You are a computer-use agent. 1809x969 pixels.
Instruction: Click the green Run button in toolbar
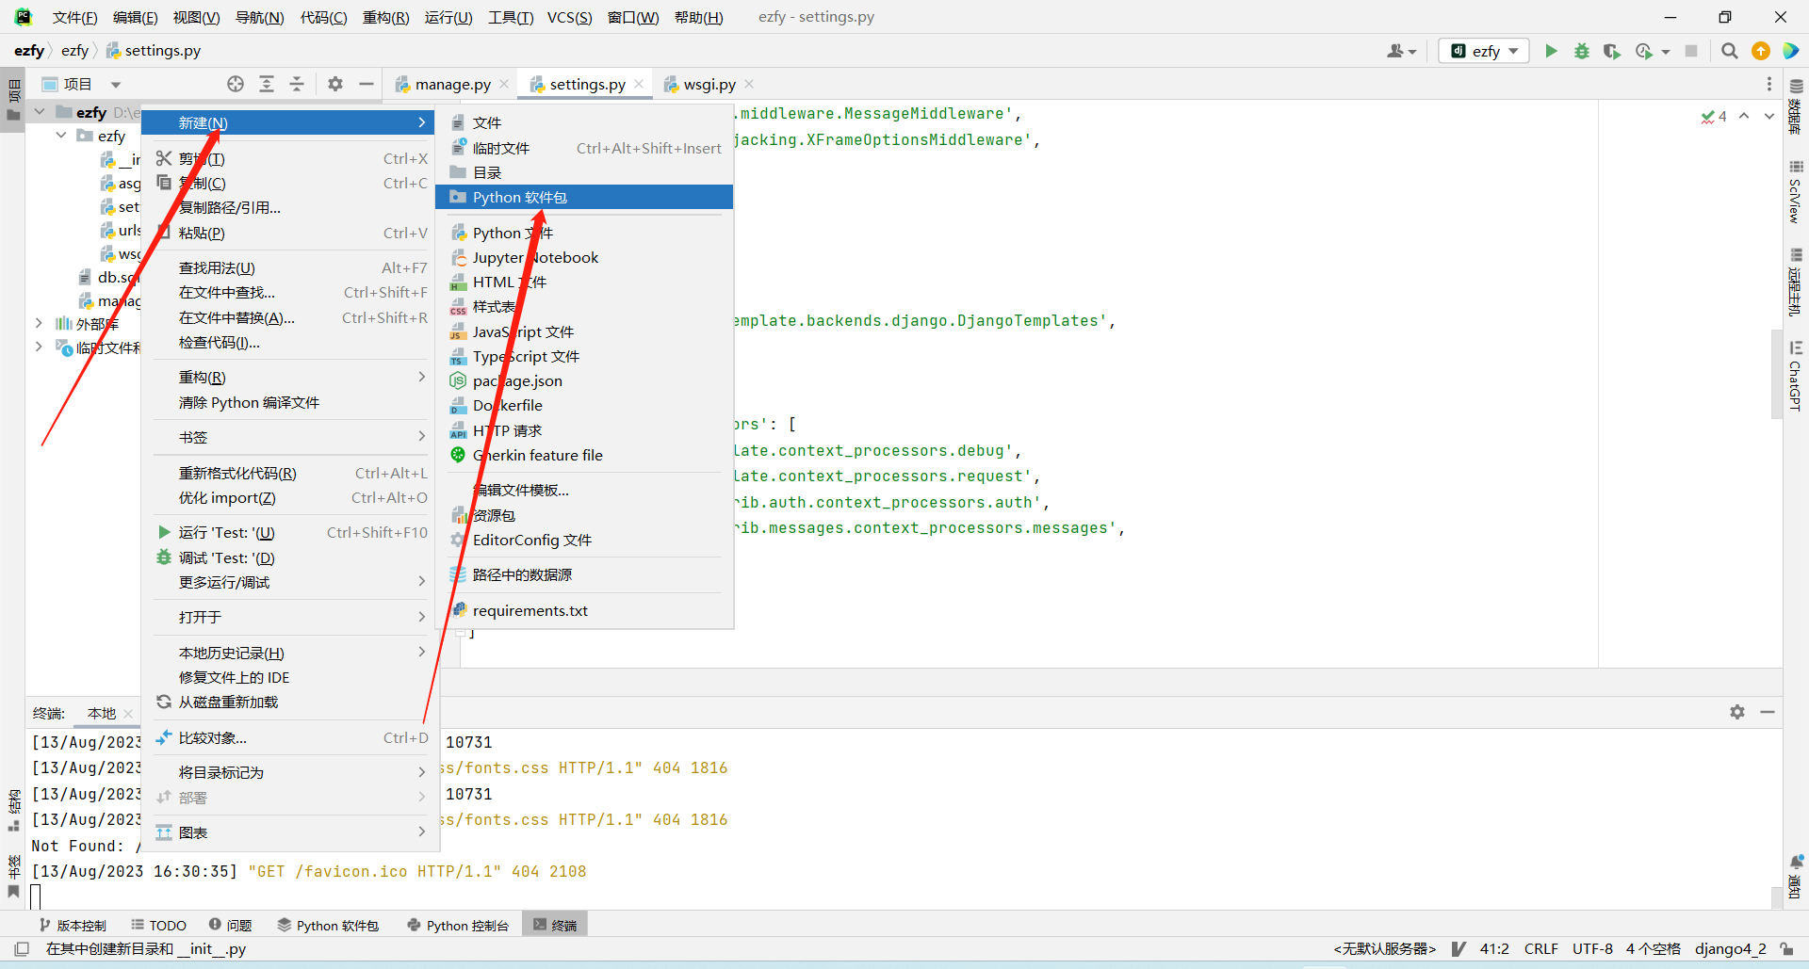1551,51
